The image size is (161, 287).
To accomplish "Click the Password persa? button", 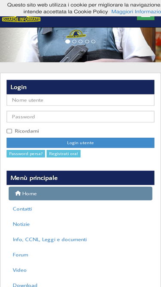I will point(26,154).
